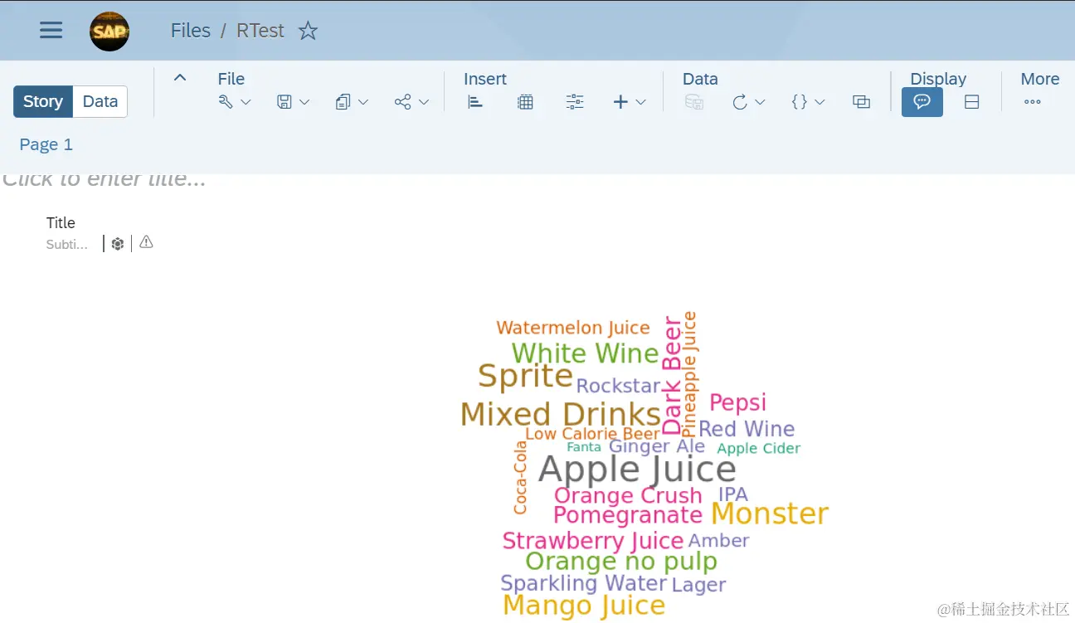Click Coca-Cola in word cloud

520,478
